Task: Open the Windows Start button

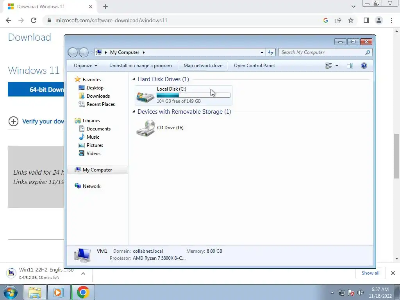Action: point(11,292)
